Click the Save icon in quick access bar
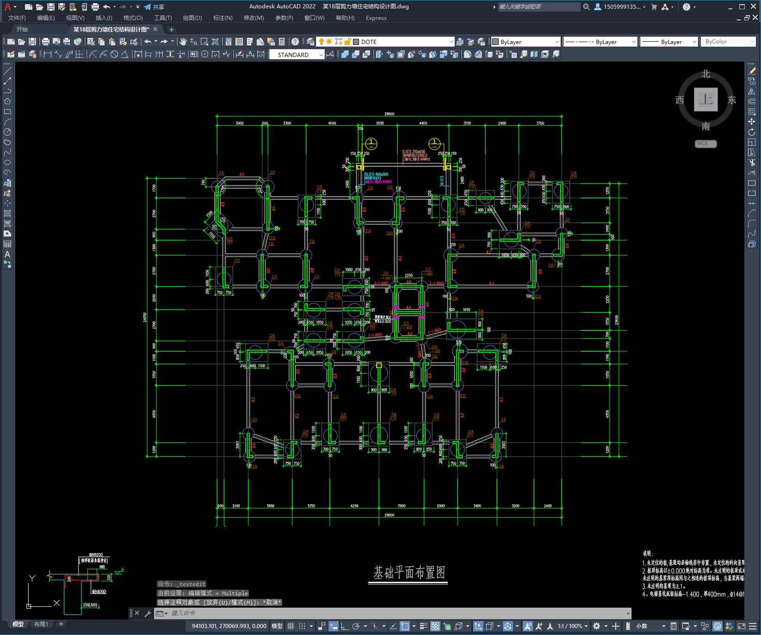 pos(51,6)
